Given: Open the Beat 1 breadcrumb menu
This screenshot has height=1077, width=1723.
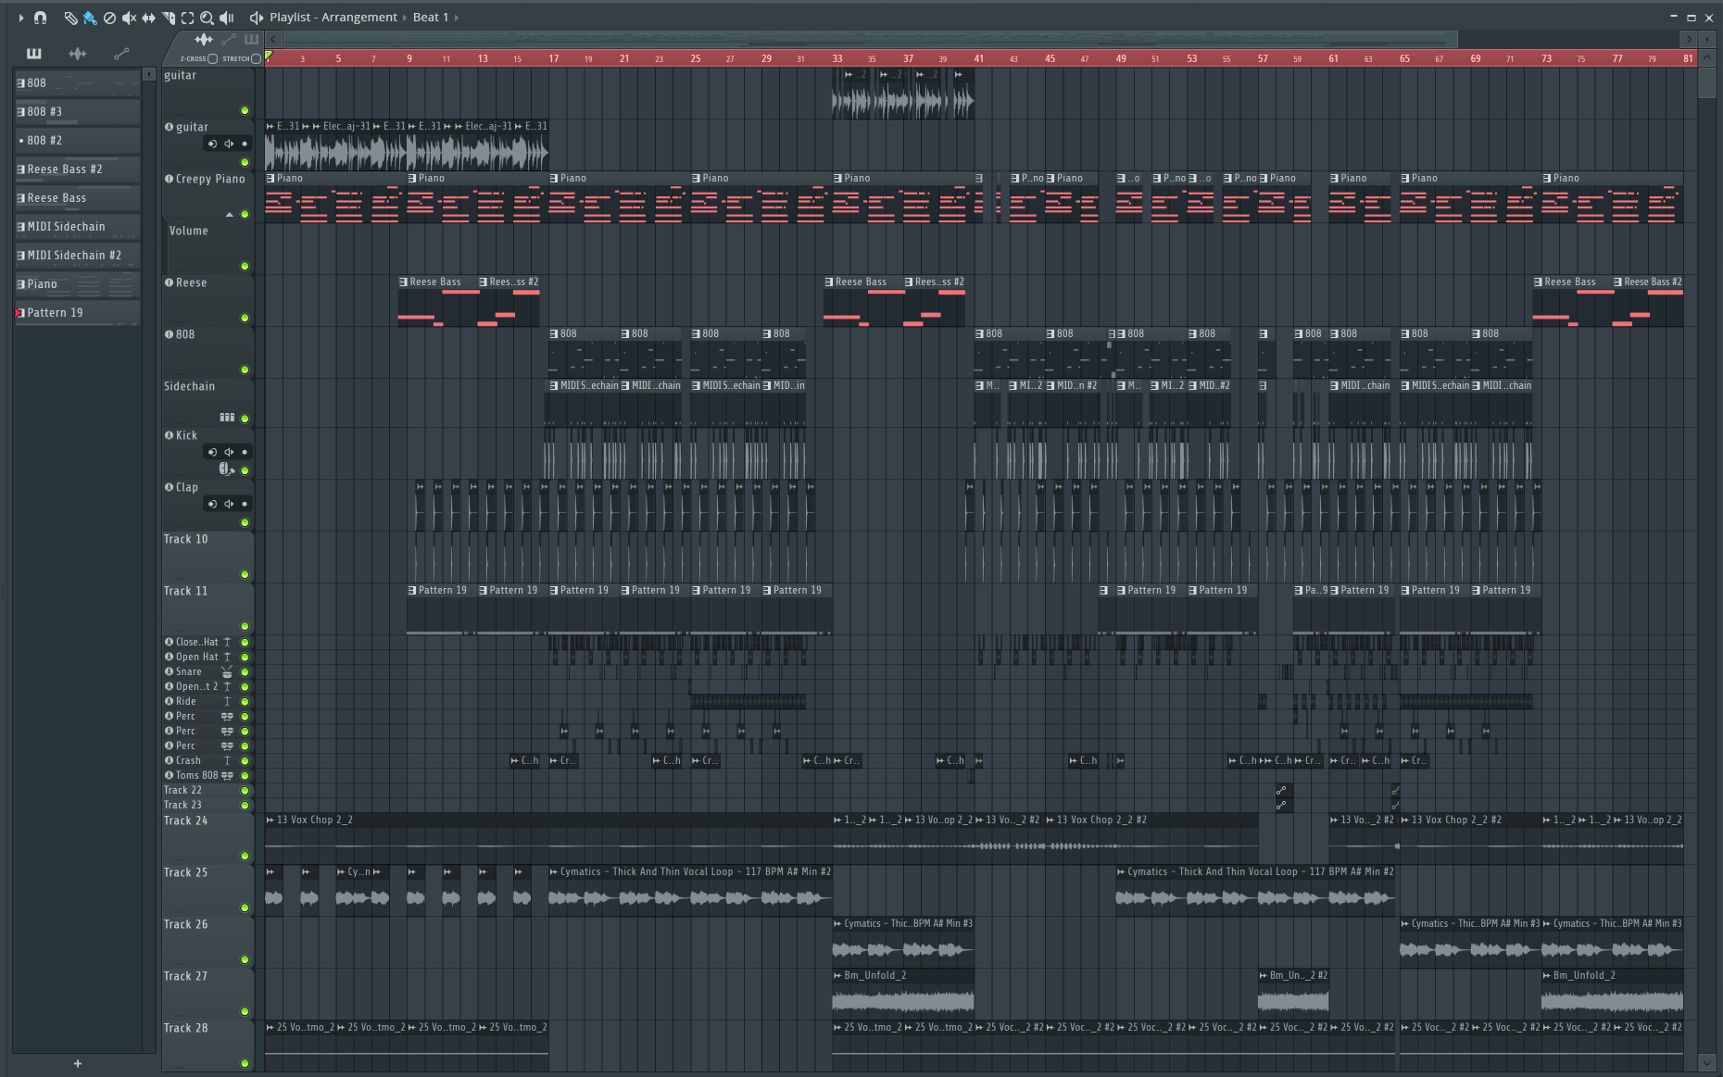Looking at the screenshot, I should (x=430, y=18).
